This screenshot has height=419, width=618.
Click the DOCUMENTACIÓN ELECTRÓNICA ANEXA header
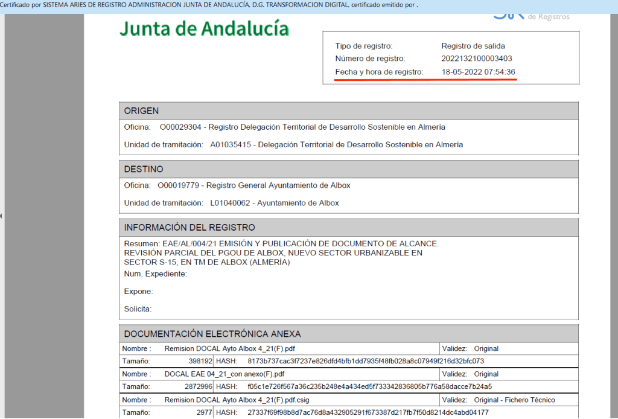click(x=212, y=334)
